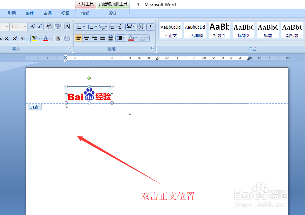Screen dimensions: 305x215
Task: Expand the shading color arrow
Action: [136, 38]
